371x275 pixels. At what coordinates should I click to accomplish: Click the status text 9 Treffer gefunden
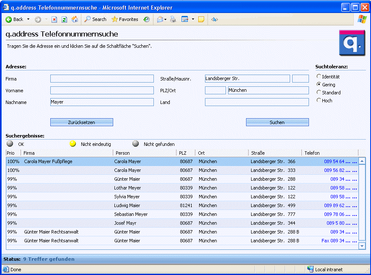49,259
